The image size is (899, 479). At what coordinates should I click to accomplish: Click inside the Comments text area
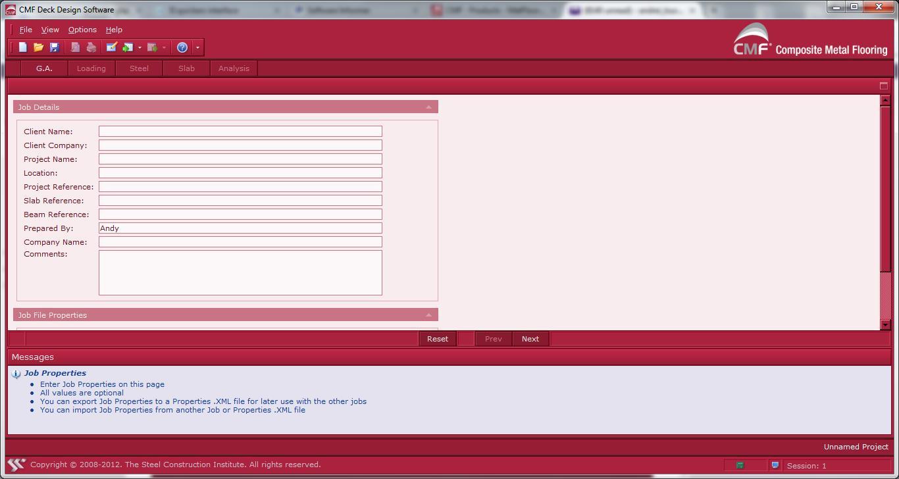click(240, 272)
